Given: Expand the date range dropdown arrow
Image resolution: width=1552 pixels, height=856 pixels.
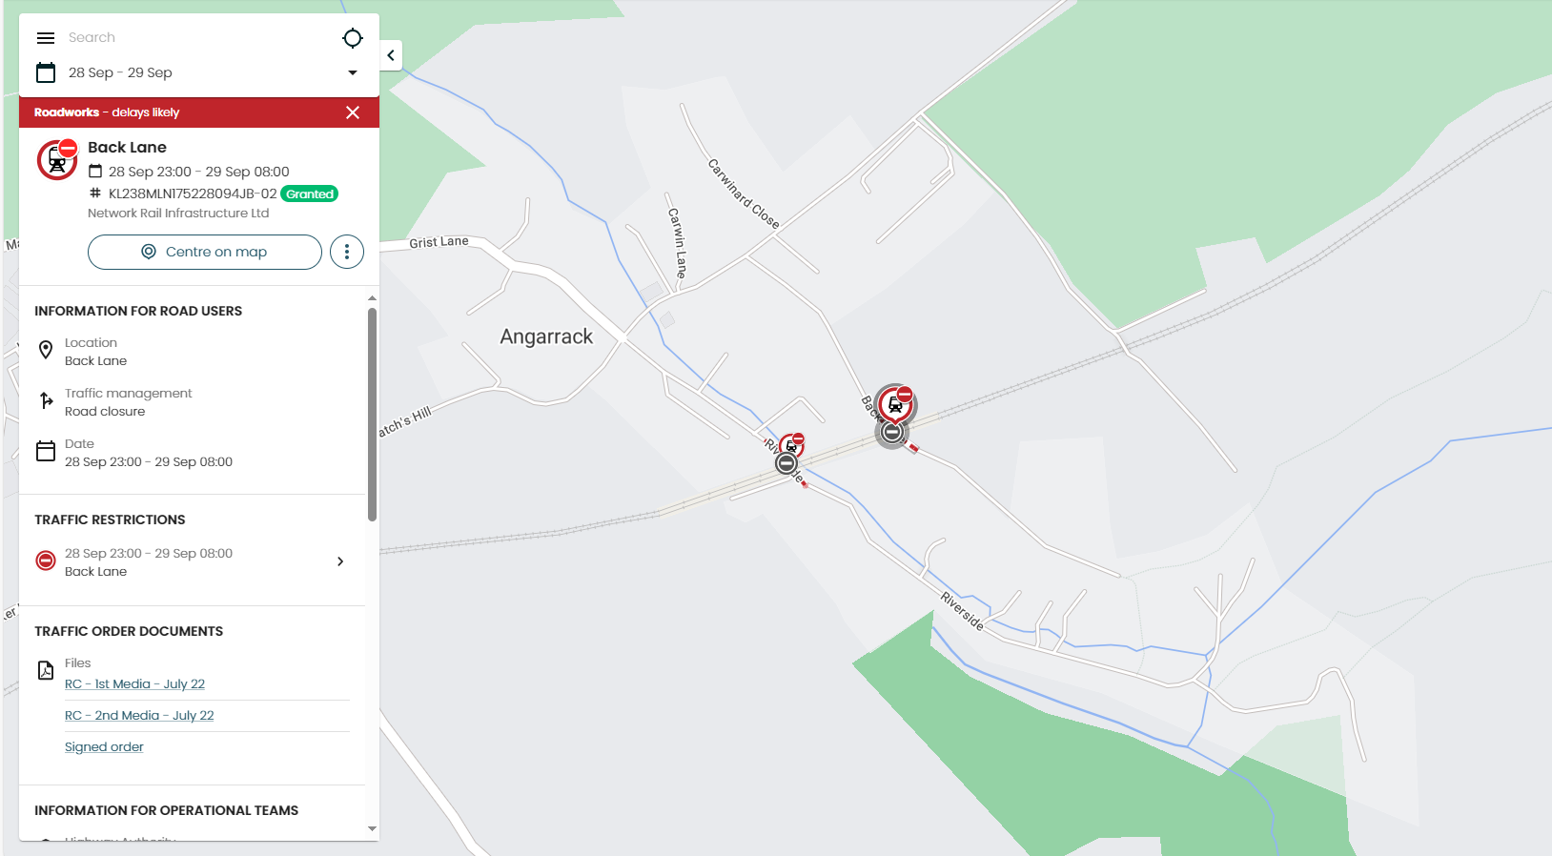Looking at the screenshot, I should point(353,72).
